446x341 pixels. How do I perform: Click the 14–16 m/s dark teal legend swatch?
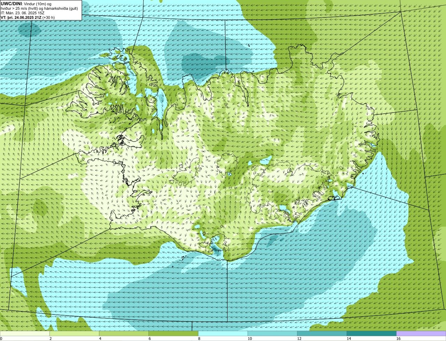click(372, 333)
